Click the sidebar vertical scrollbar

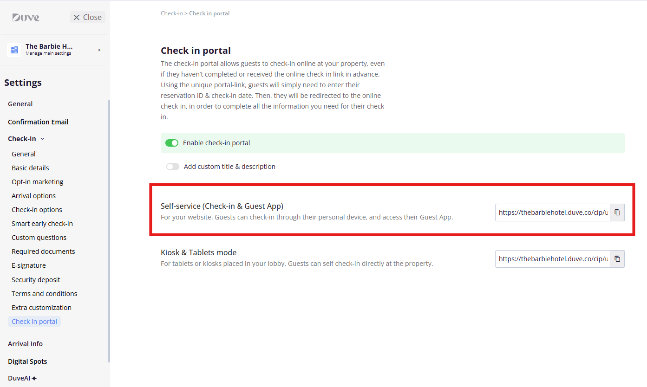point(109,232)
